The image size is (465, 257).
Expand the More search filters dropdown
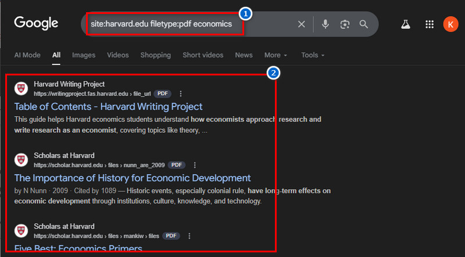pyautogui.click(x=276, y=55)
